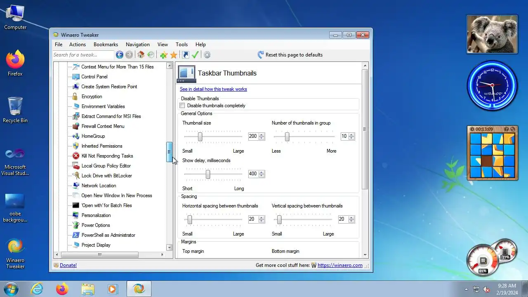The width and height of the screenshot is (528, 297).
Task: Click Kill Not Responding Tasks icon
Action: pos(75,156)
